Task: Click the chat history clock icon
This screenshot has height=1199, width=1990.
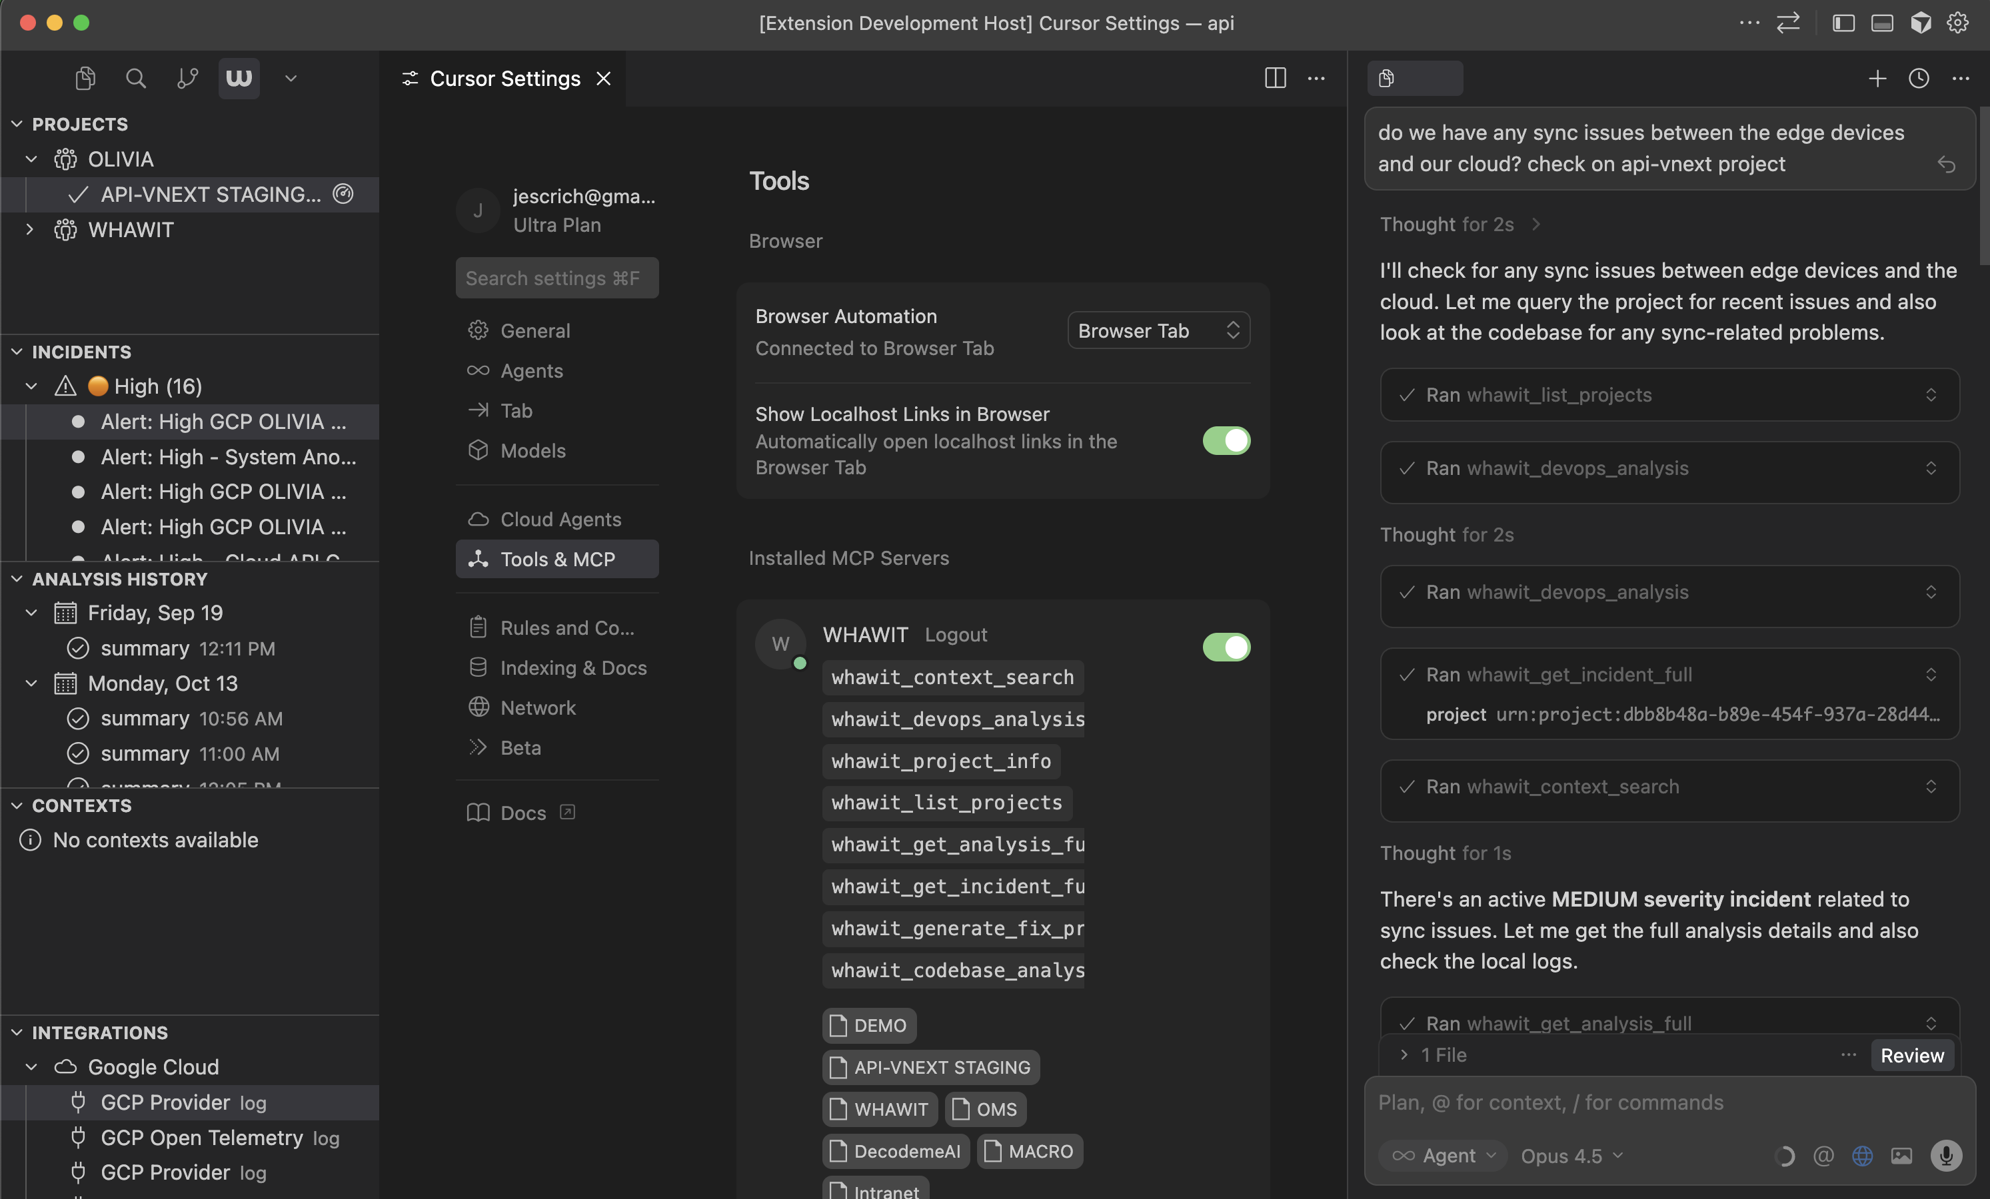Action: 1919,79
